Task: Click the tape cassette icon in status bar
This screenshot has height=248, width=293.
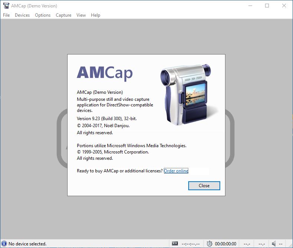Action: point(175,243)
